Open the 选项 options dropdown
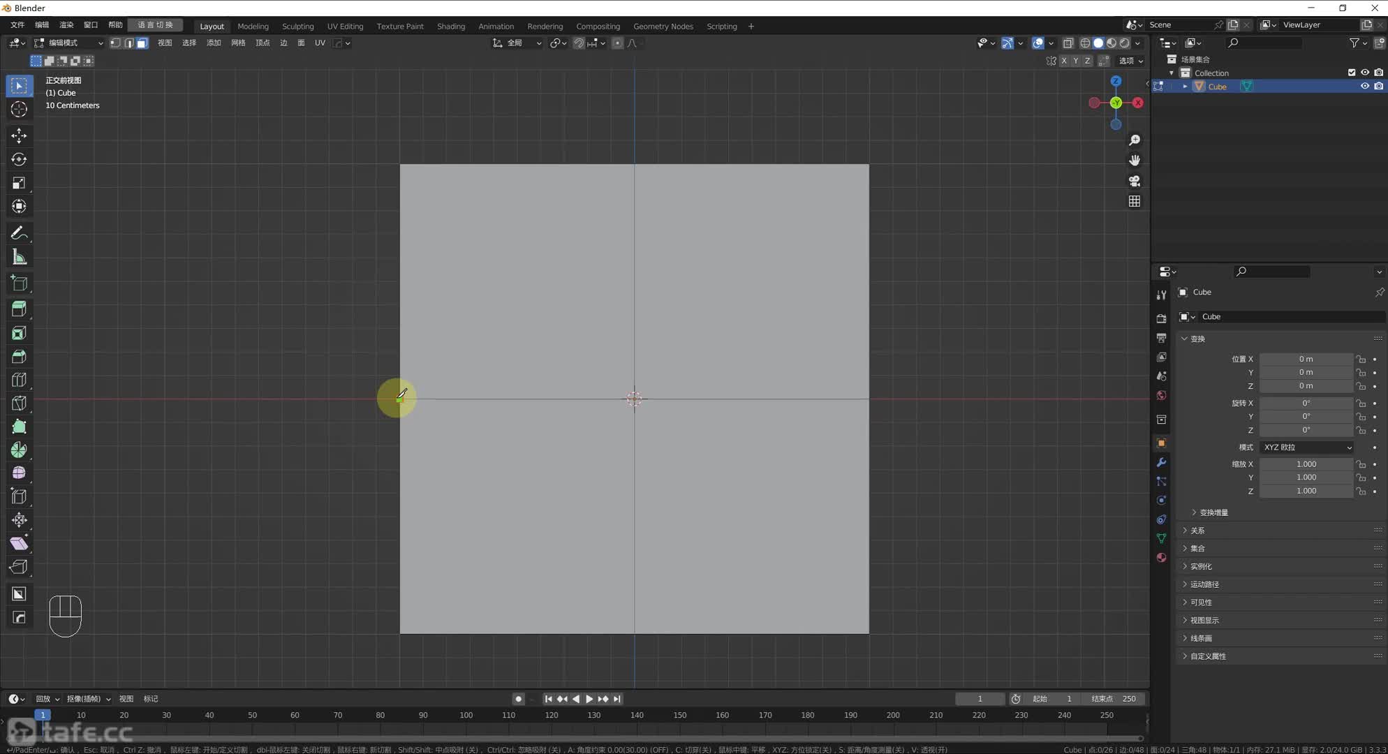Screen dimensions: 1388x754 coord(1130,61)
